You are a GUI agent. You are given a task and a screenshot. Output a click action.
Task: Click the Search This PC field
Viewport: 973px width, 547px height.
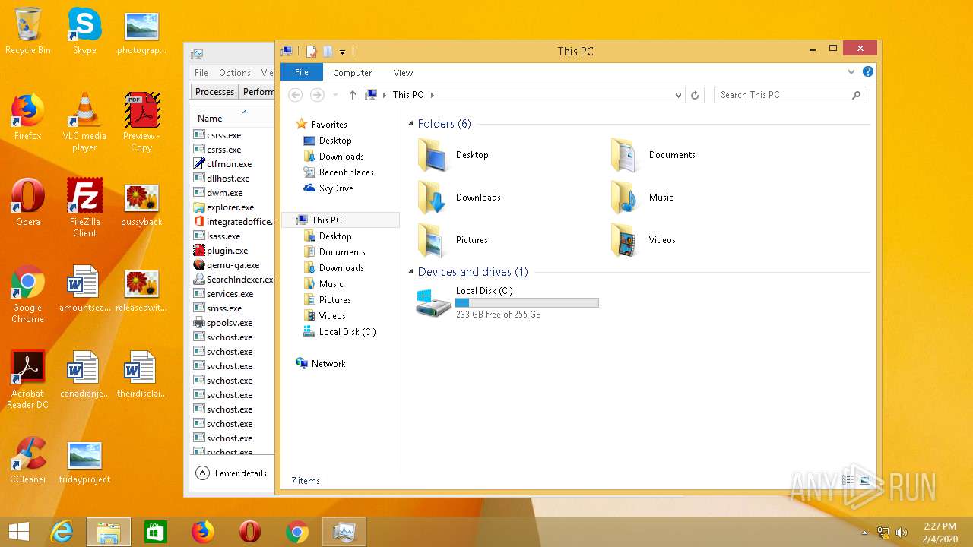pyautogui.click(x=791, y=95)
